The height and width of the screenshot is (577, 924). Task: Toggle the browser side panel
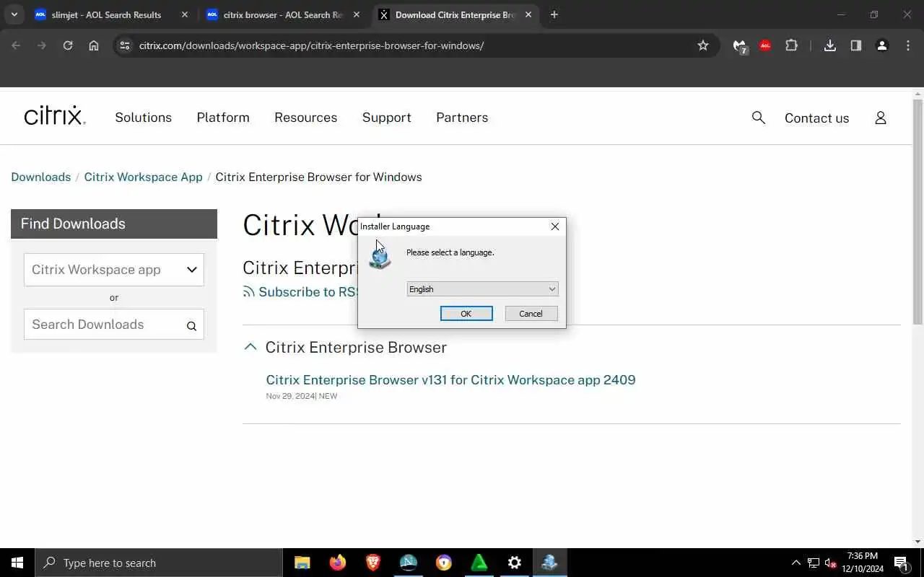point(856,45)
